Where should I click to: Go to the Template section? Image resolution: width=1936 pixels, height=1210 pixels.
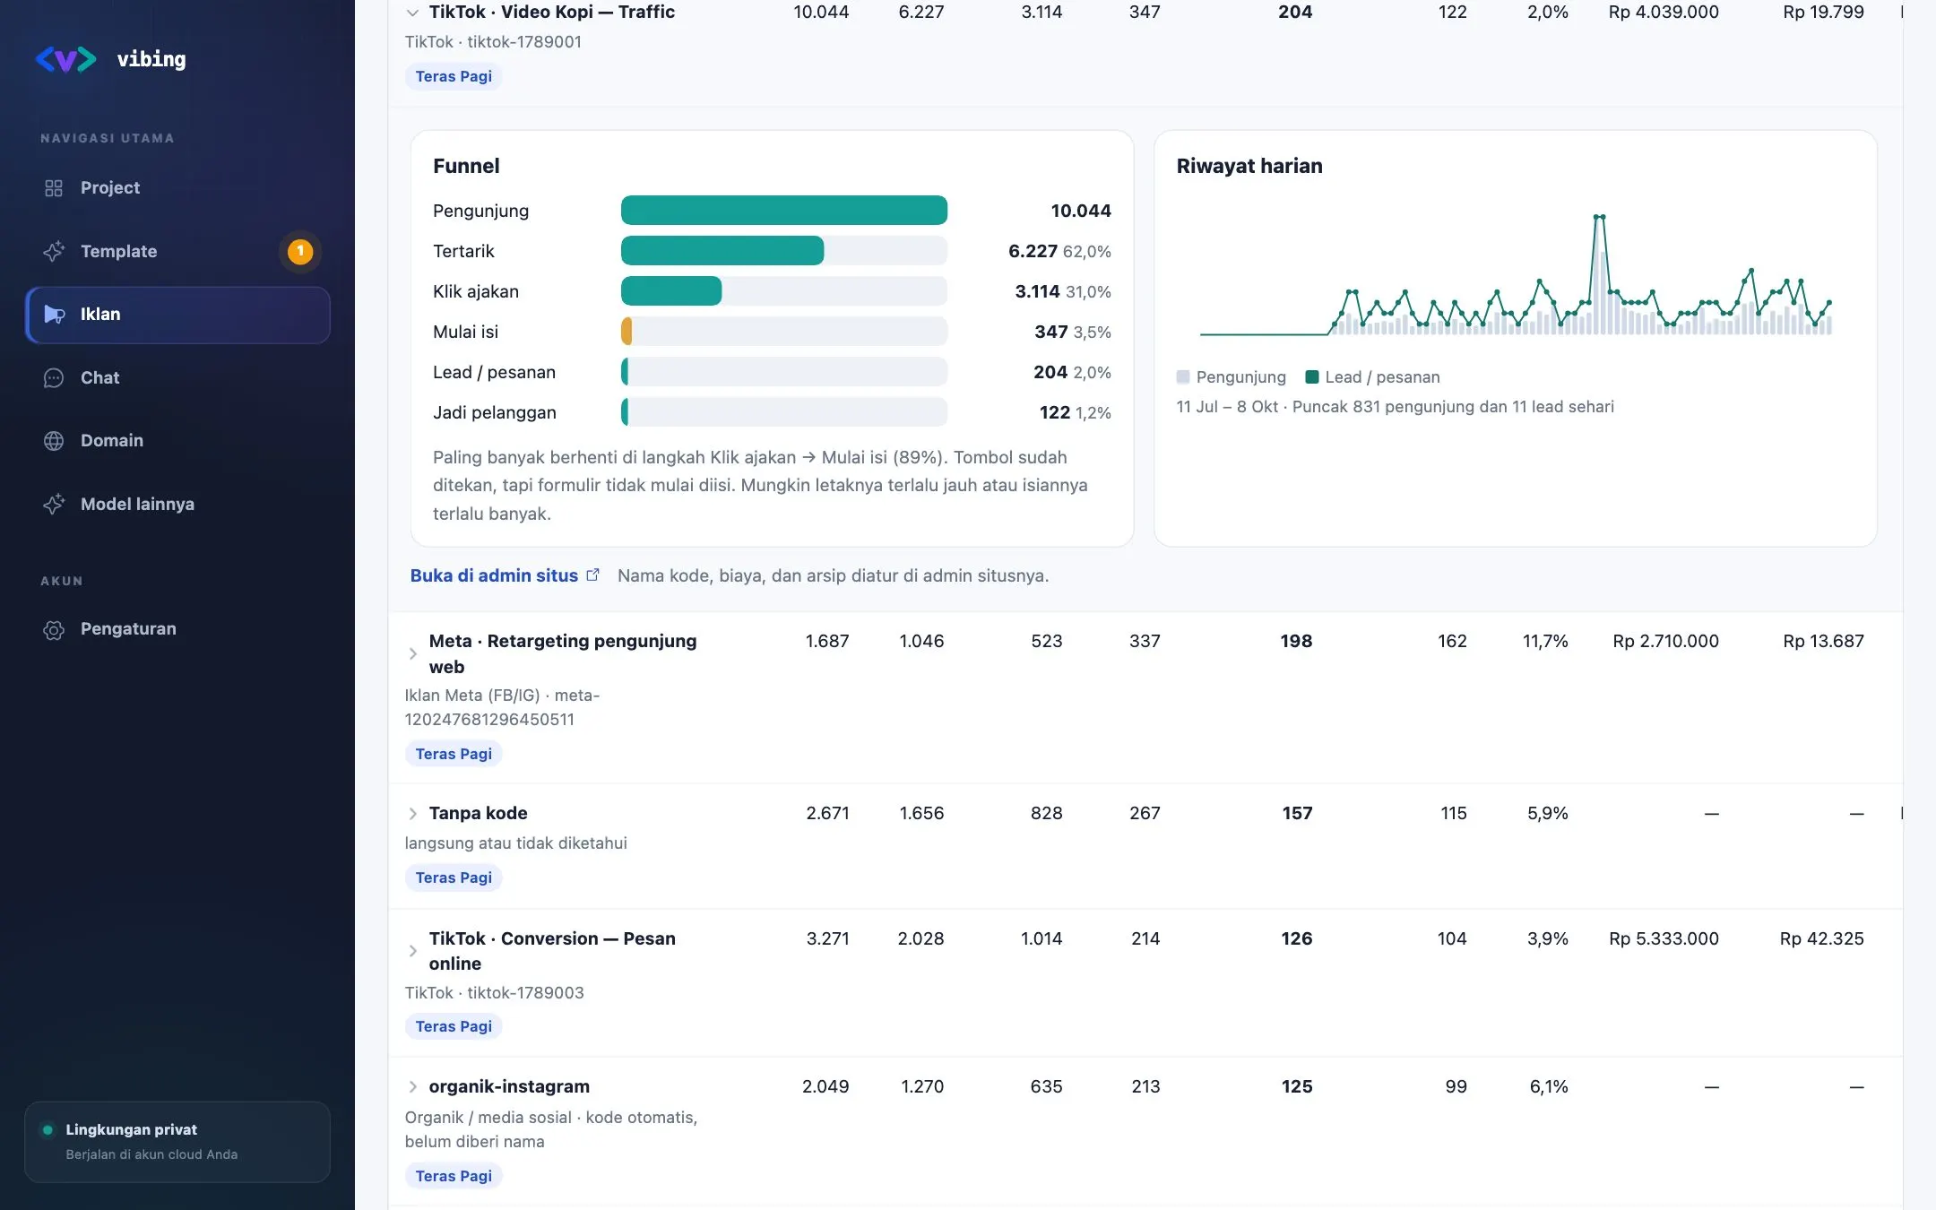pyautogui.click(x=177, y=251)
